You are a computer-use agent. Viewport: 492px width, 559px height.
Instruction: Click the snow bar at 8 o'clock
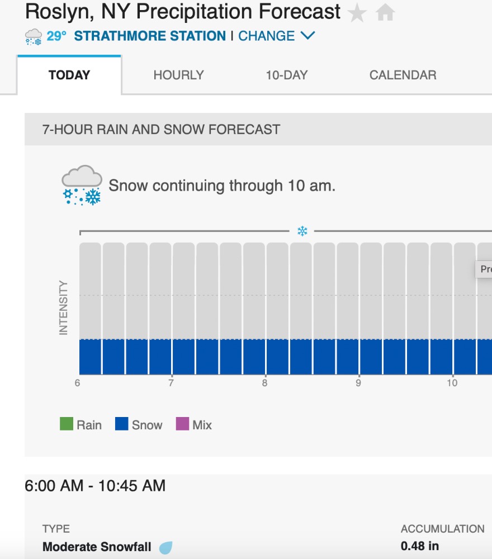pos(277,357)
